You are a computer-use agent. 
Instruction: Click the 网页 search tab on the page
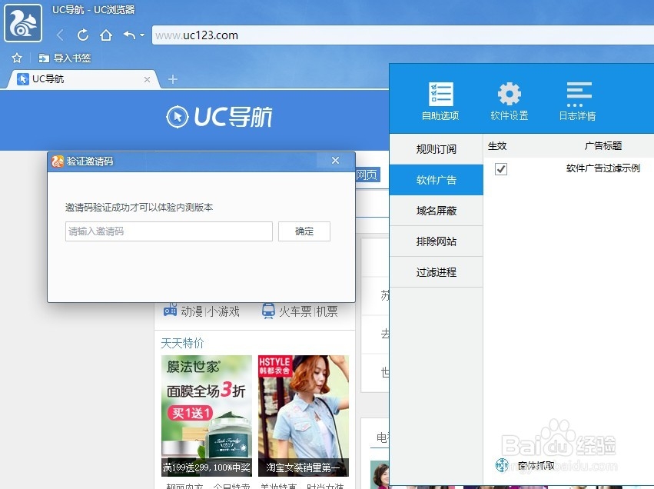367,175
